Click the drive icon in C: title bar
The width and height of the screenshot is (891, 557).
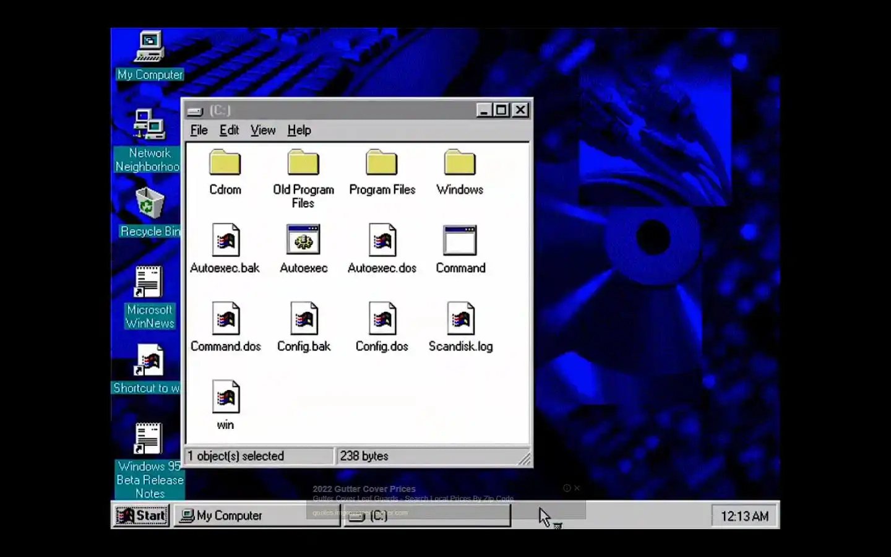point(196,111)
